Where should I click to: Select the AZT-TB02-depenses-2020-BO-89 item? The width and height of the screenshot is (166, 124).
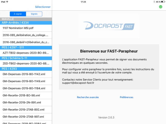coord(25,53)
